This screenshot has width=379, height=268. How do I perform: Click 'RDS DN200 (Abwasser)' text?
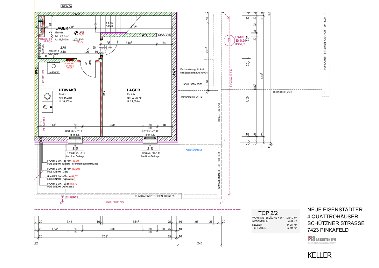[x=61, y=187]
